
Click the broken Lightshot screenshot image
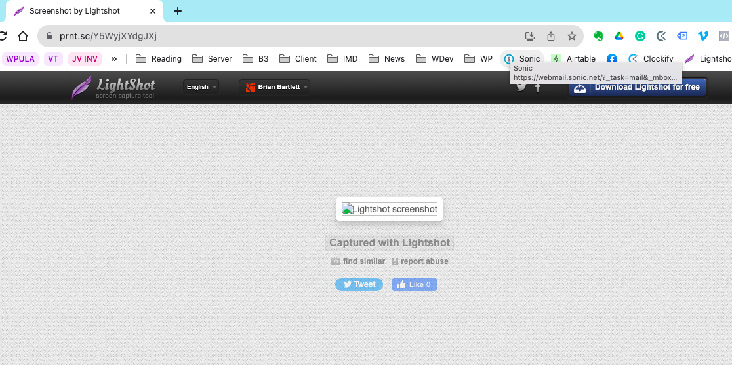pyautogui.click(x=390, y=209)
